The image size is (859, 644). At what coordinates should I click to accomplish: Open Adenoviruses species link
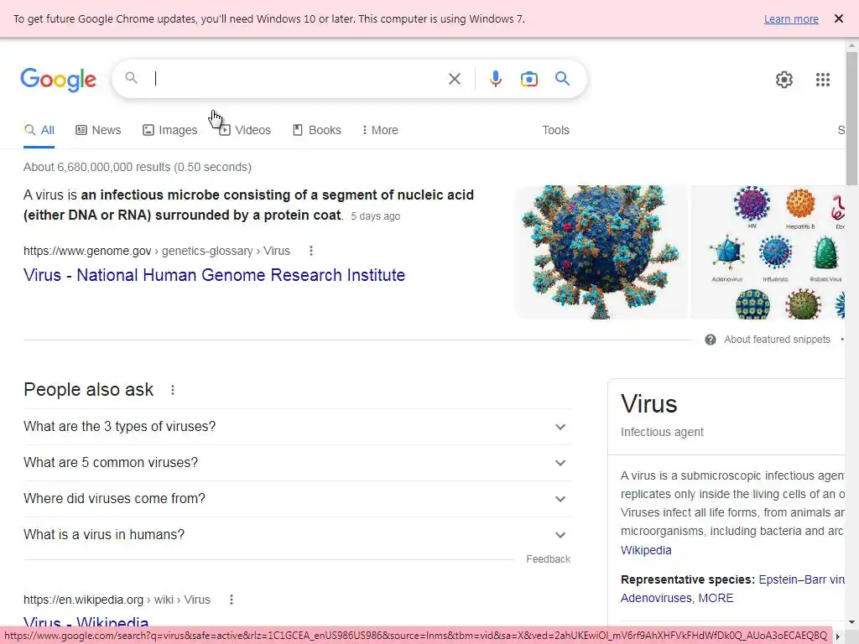pyautogui.click(x=656, y=598)
